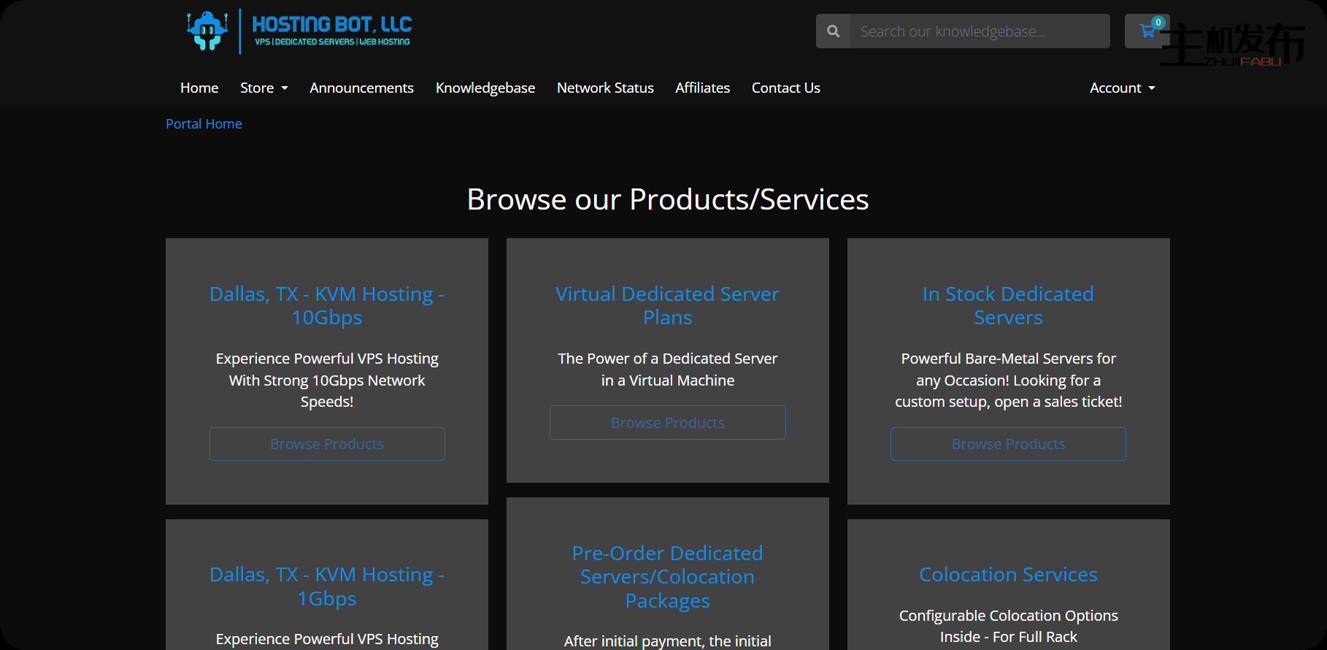Go to the Home menu item
This screenshot has width=1327, height=650.
click(x=199, y=88)
